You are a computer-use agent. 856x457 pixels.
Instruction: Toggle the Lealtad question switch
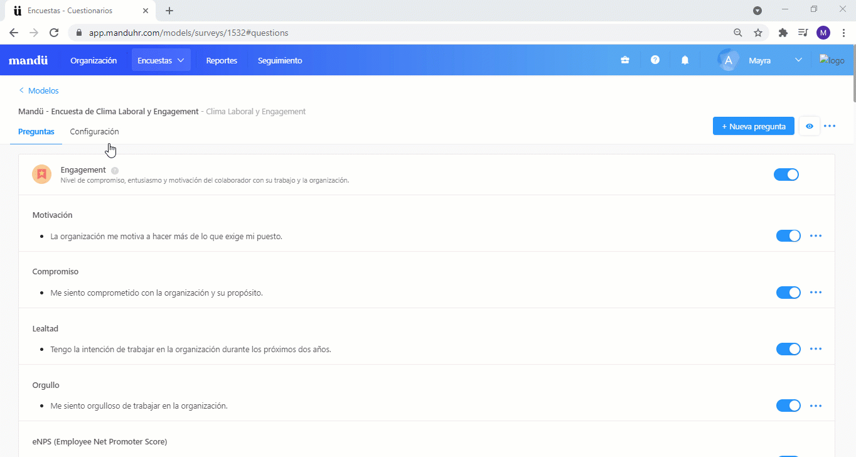point(789,349)
